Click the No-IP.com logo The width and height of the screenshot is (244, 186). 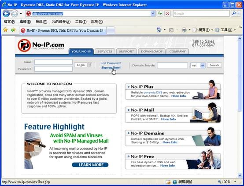(41, 45)
